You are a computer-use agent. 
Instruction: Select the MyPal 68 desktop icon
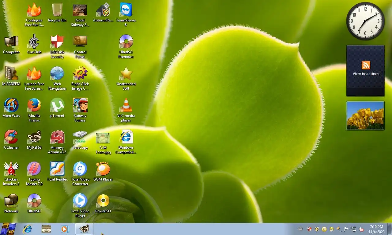34,140
